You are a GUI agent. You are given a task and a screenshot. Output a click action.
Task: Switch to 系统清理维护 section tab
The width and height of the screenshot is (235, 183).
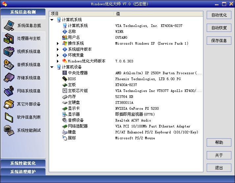[23, 172]
